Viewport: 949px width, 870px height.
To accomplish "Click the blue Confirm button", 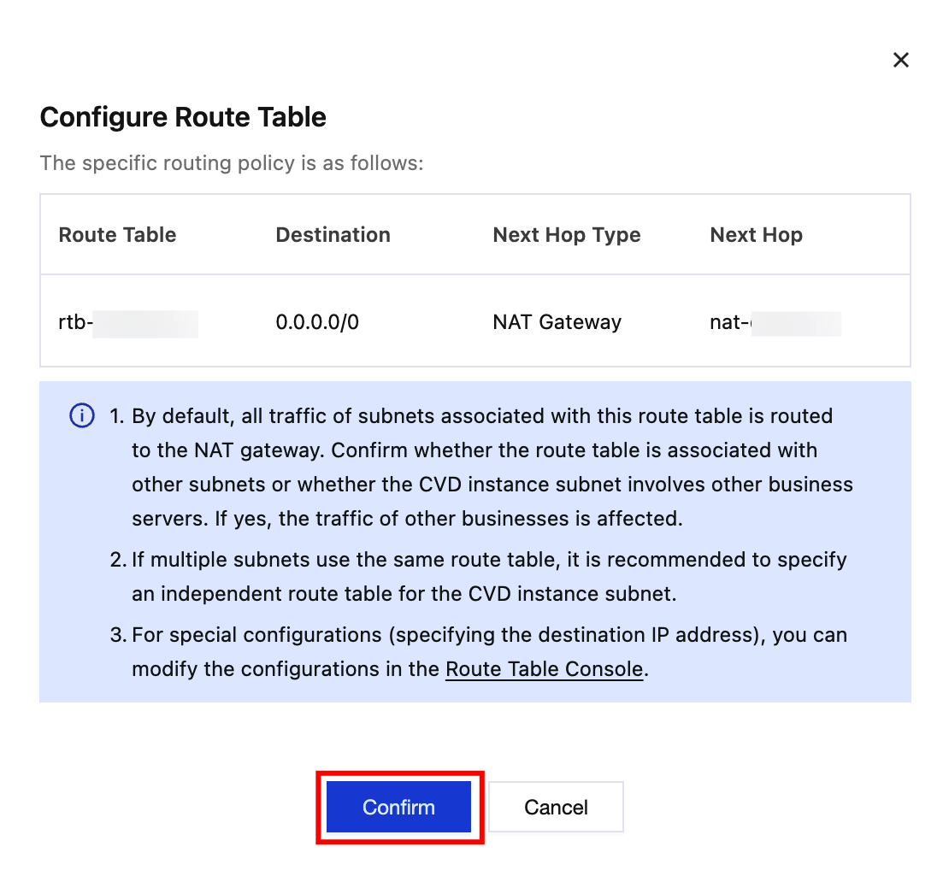I will (x=398, y=807).
